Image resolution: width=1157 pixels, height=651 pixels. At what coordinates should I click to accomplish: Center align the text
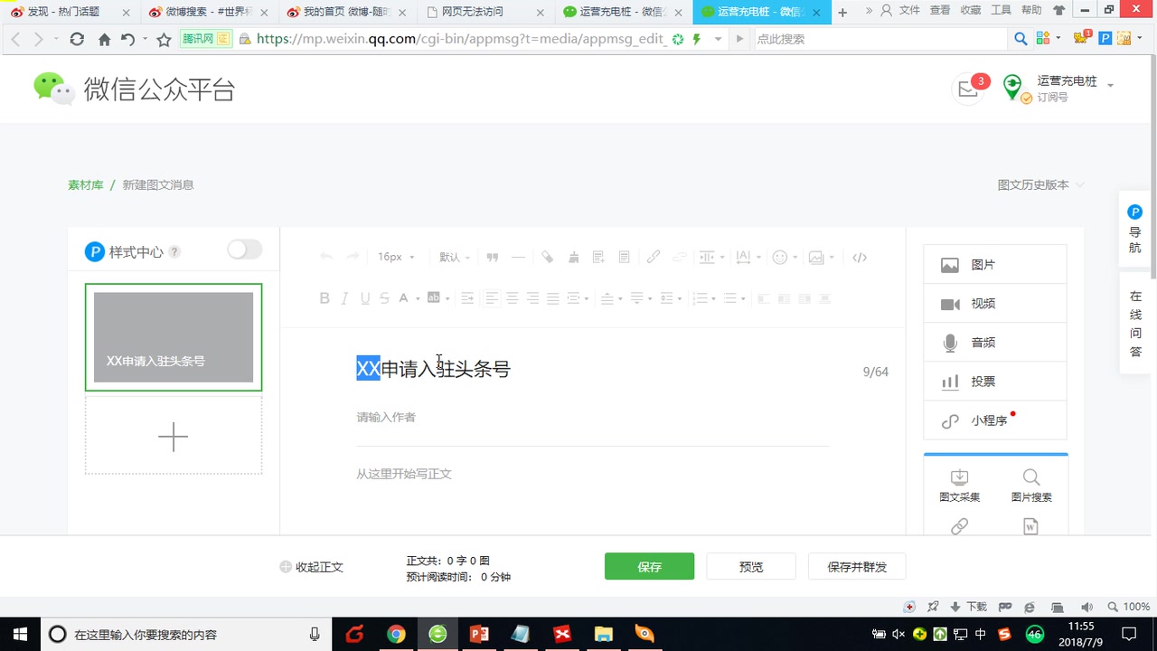[x=513, y=298]
